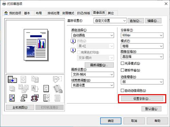
Task: Close the 打印首选项 dialog
Action: point(166,4)
